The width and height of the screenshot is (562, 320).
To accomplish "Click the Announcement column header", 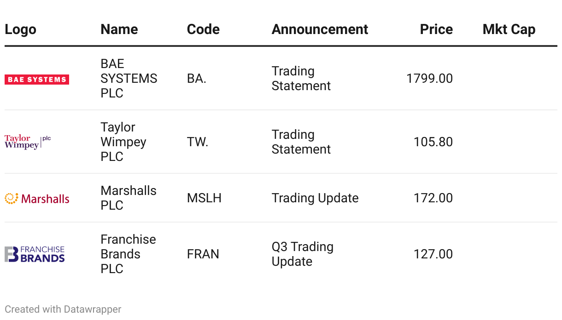I will click(x=320, y=29).
